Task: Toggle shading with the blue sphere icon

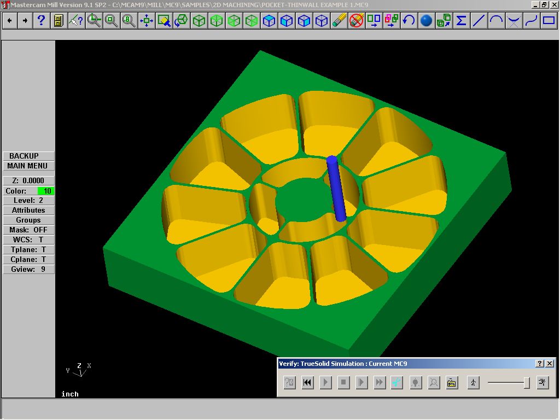Action: point(426,21)
